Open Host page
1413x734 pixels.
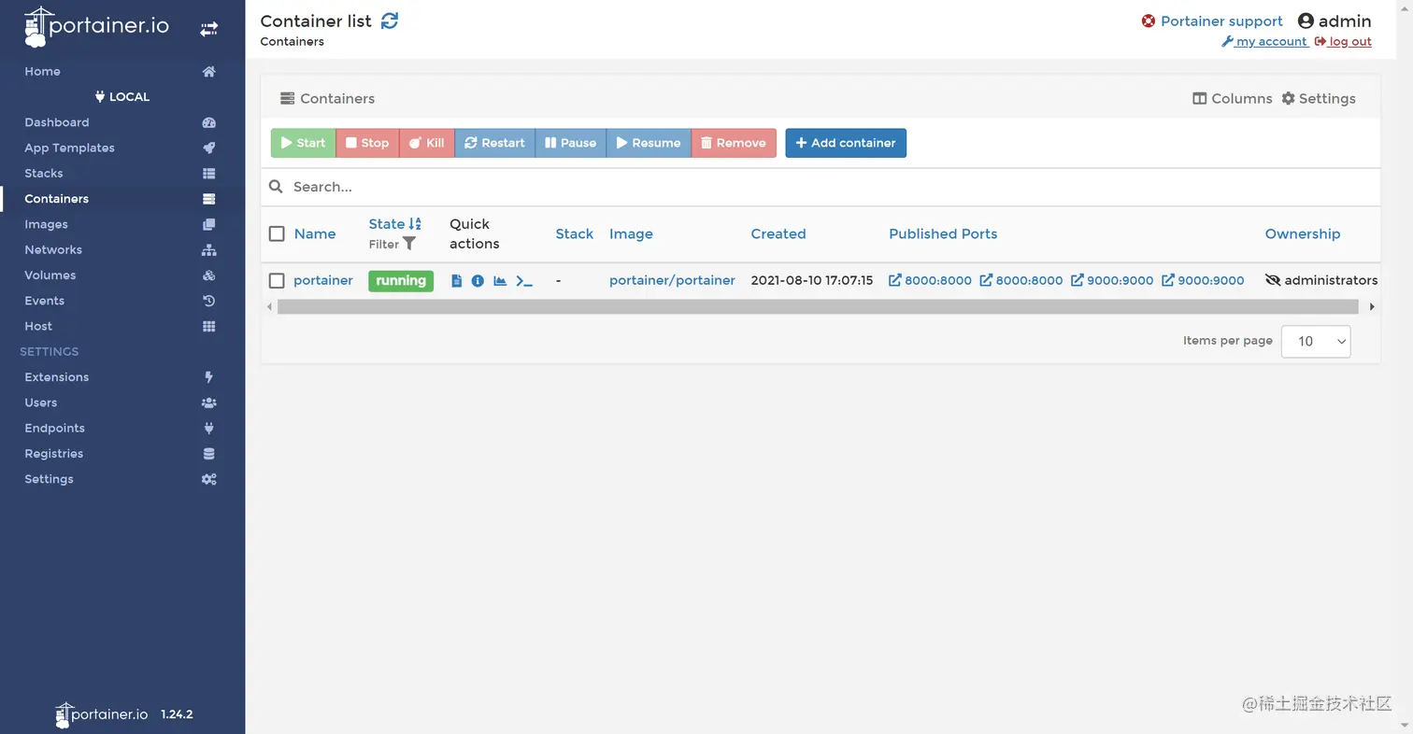click(121, 326)
